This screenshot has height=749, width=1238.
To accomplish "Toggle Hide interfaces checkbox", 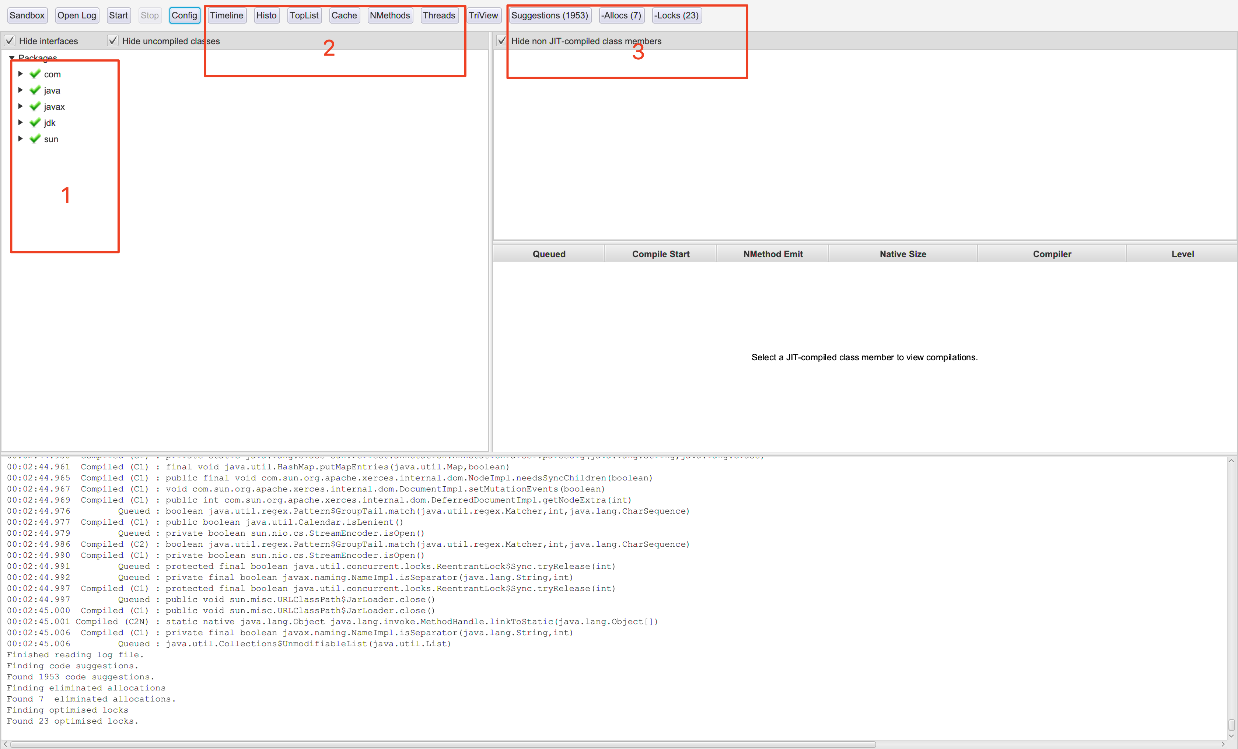I will click(9, 41).
